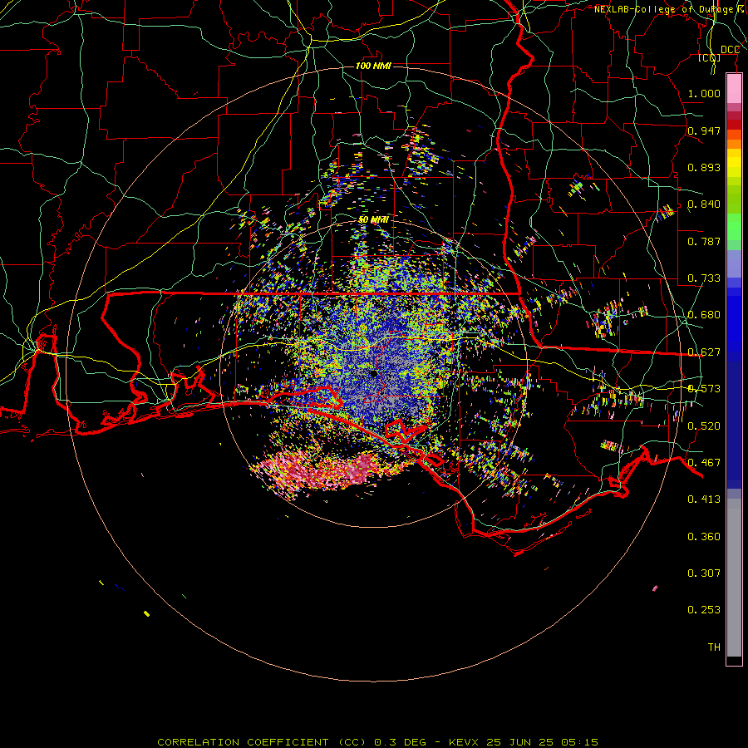Click the black radar site dot at center
Image resolution: width=748 pixels, height=748 pixels.
[373, 373]
